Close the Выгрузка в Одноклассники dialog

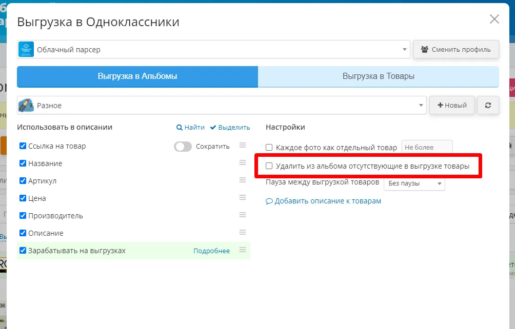[x=494, y=19]
